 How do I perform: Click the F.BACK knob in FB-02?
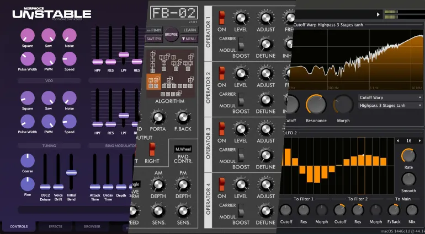(183, 117)
